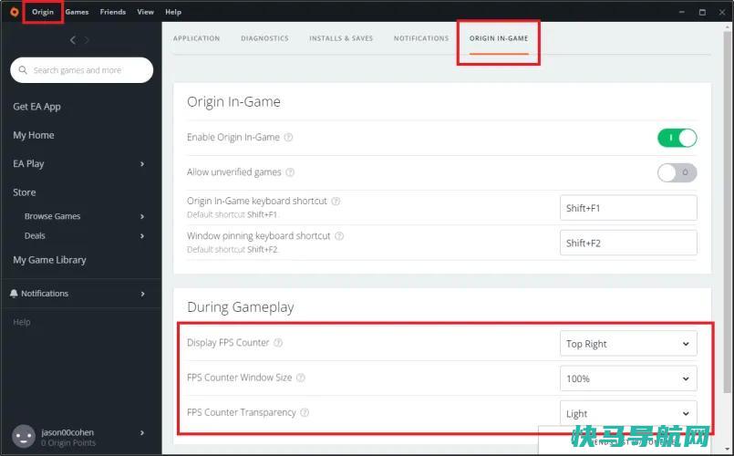734x456 pixels.
Task: Click the search magnifier icon
Action: pos(23,69)
